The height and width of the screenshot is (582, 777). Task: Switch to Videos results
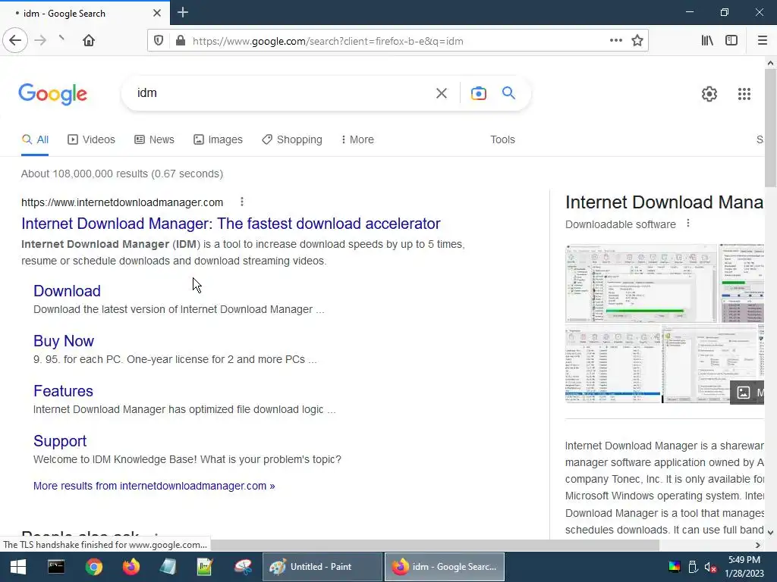coord(91,139)
